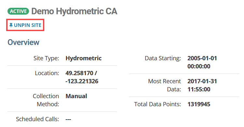Click the Manual collection method value
The height and width of the screenshot is (127, 244).
point(76,96)
